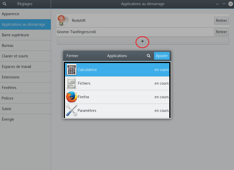This screenshot has height=170, width=234.
Task: Open the Barre supérieure section
Action: 25,35
